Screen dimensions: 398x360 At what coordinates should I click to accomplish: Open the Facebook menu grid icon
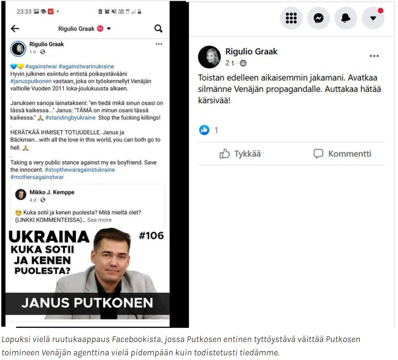291,18
